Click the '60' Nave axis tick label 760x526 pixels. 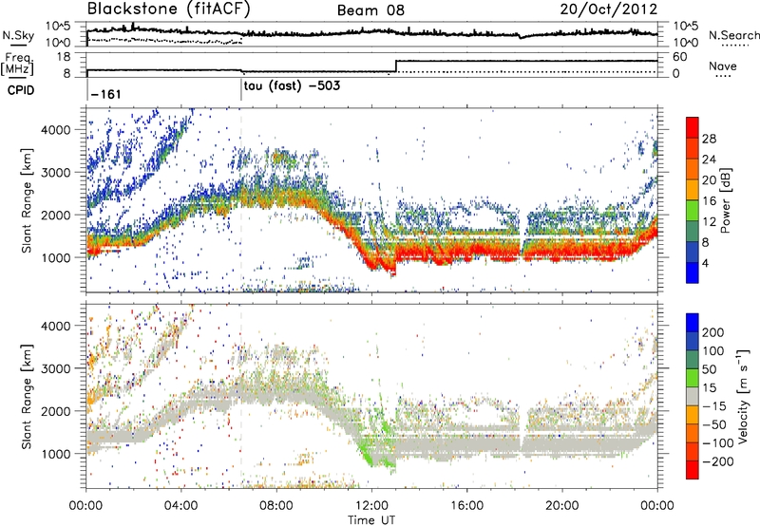680,57
